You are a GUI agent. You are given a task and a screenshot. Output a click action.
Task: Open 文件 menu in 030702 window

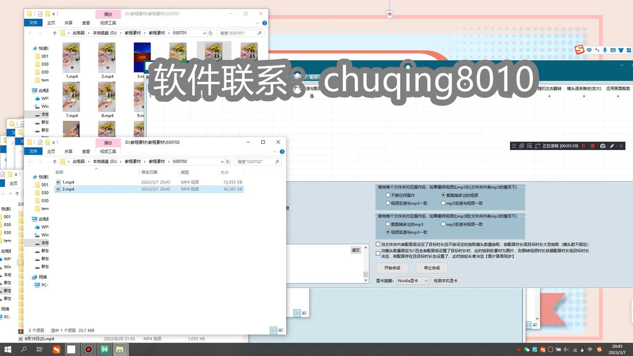pyautogui.click(x=33, y=151)
